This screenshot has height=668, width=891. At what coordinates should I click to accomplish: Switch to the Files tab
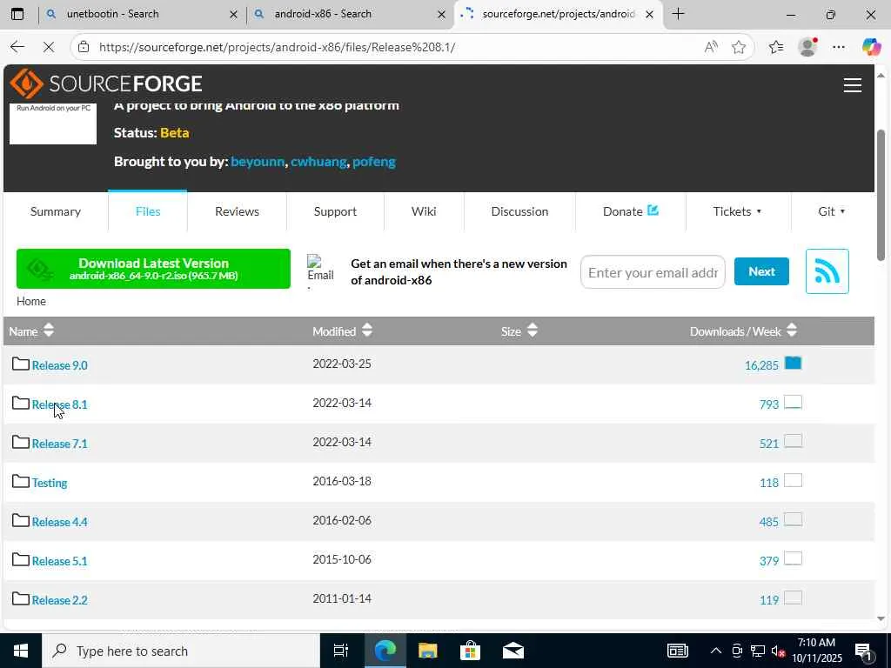coord(148,211)
